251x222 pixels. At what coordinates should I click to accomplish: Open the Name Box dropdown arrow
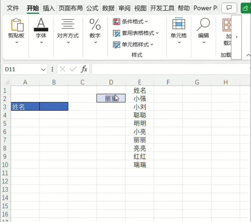(x=43, y=69)
